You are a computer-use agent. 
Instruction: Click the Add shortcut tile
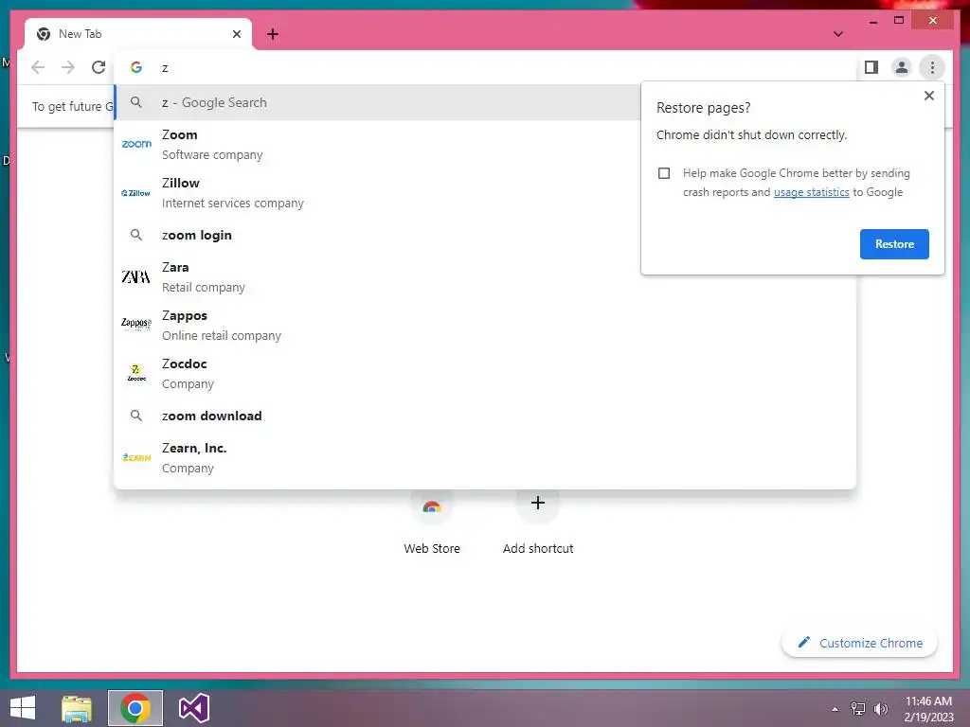click(x=538, y=523)
